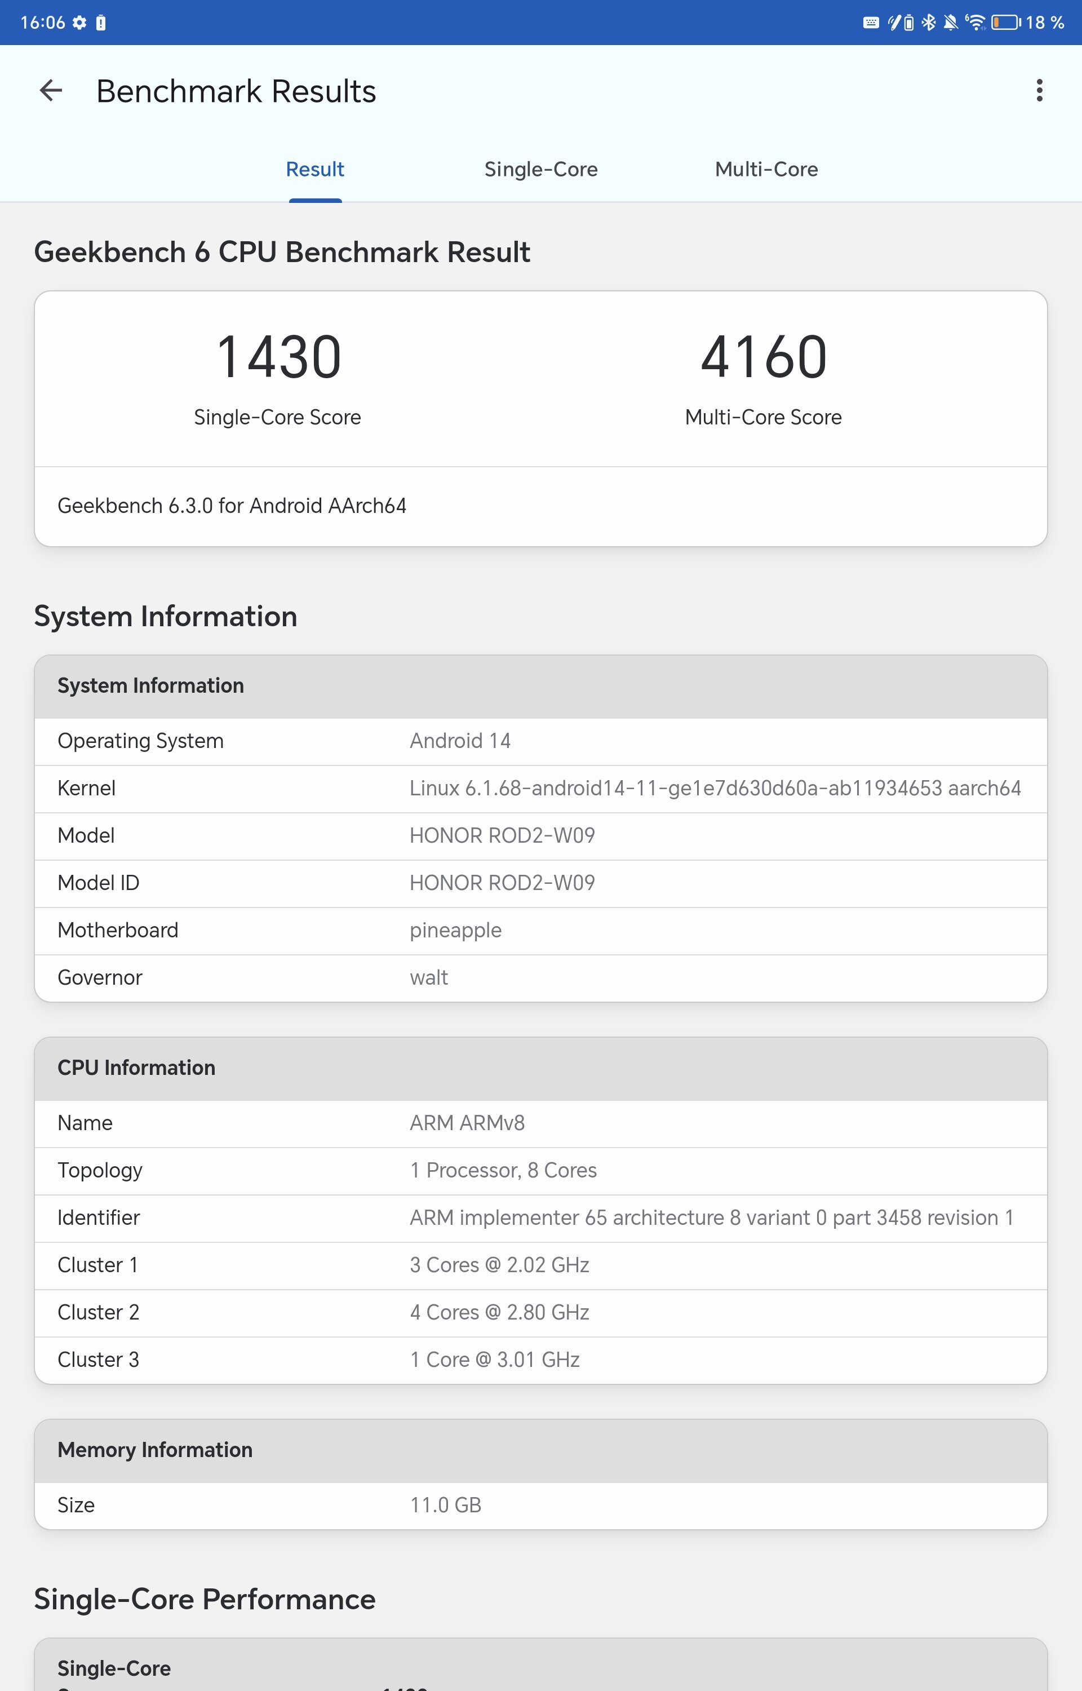Tap the Model ID label
Image resolution: width=1082 pixels, height=1691 pixels.
99,883
